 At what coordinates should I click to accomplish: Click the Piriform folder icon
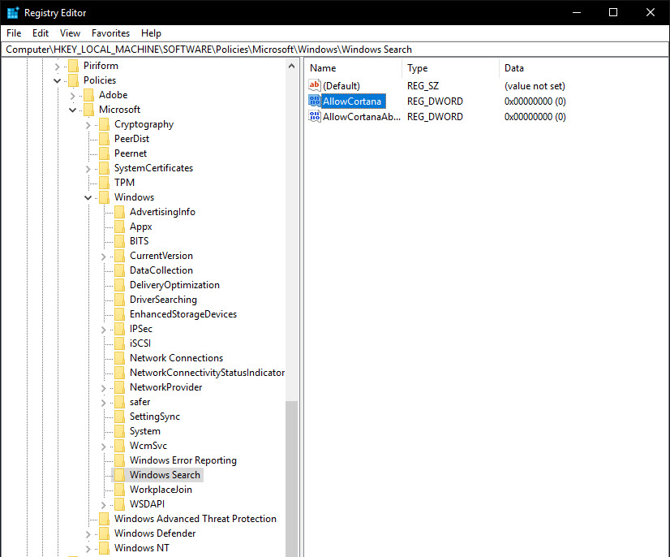74,66
